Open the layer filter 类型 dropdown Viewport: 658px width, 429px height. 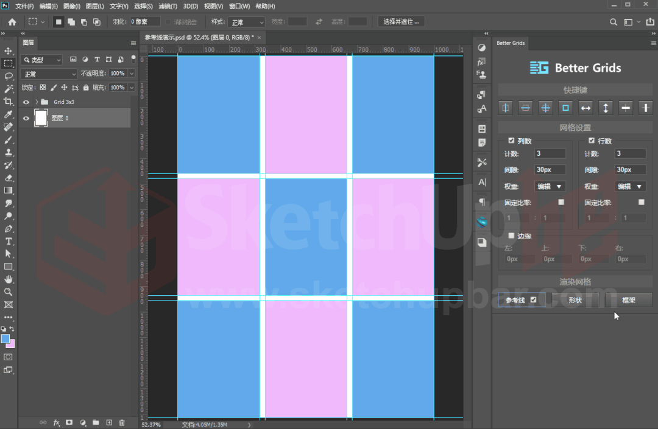[41, 60]
